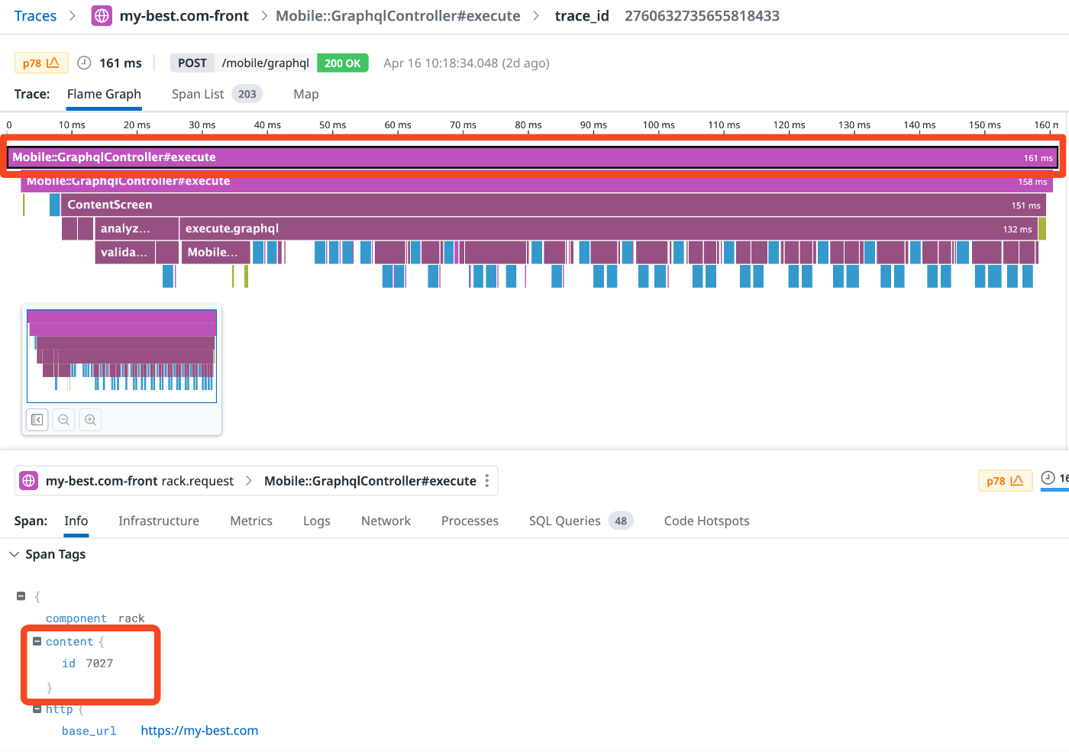
Task: Click the clock icon beside 161 ms duration
Action: 85,63
